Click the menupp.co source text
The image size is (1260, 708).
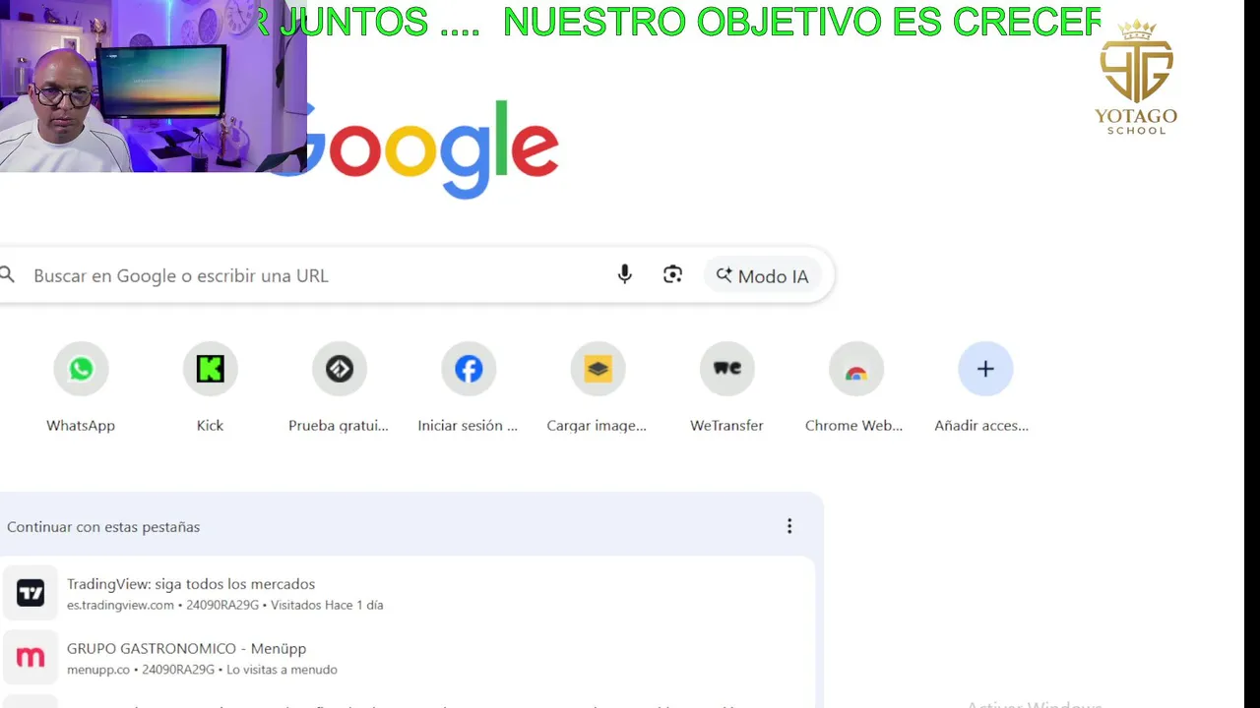(98, 670)
